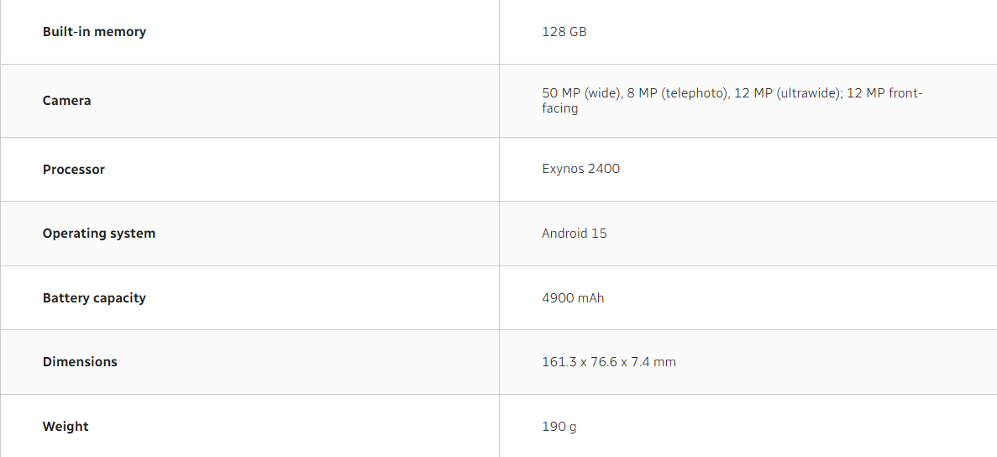The height and width of the screenshot is (457, 997).
Task: Click the 'Dimensions' row label
Action: pyautogui.click(x=80, y=362)
